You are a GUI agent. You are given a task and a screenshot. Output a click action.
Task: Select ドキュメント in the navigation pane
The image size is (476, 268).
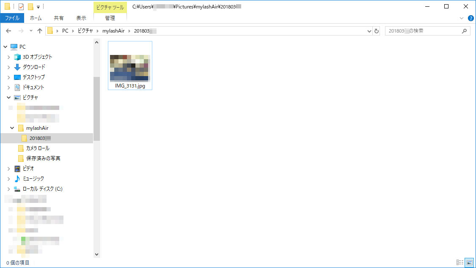tap(33, 88)
